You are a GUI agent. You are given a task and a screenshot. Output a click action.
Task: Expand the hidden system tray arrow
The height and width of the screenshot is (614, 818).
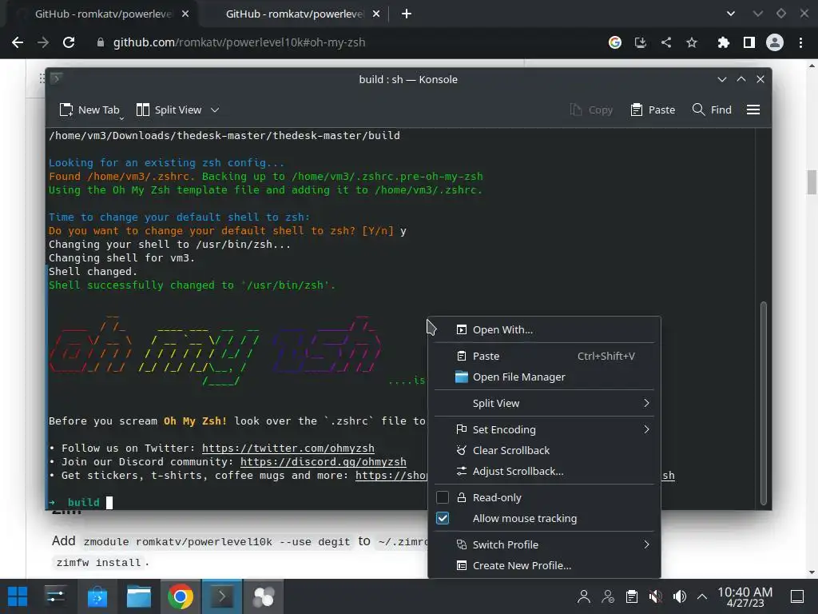702,596
